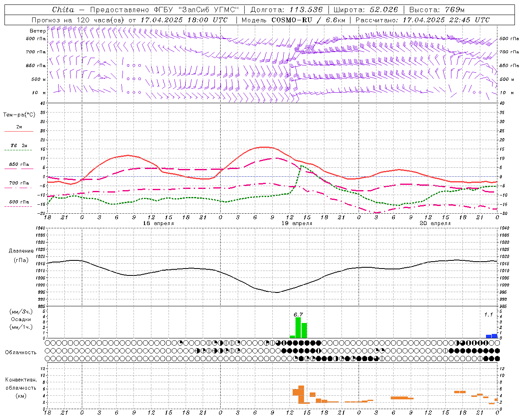
Task: Click the "(мм/1ч.)" unit label
Action: pos(21,327)
